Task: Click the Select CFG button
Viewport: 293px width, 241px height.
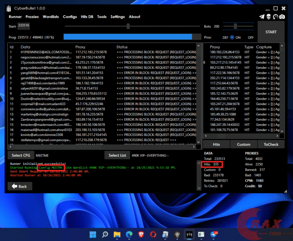Action: coord(21,155)
